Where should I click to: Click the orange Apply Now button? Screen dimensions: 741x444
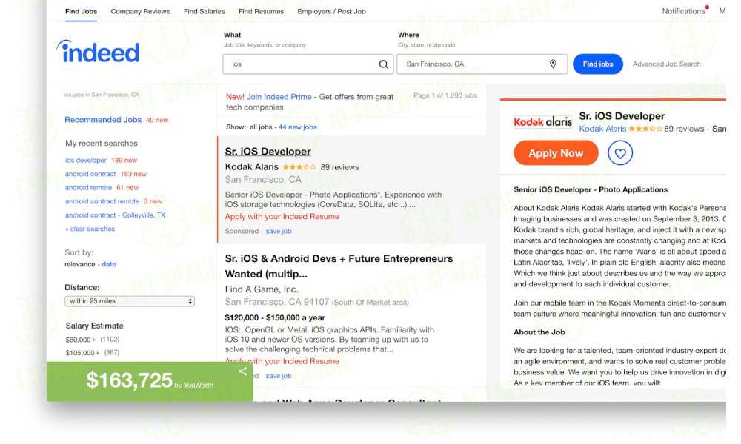tap(556, 153)
